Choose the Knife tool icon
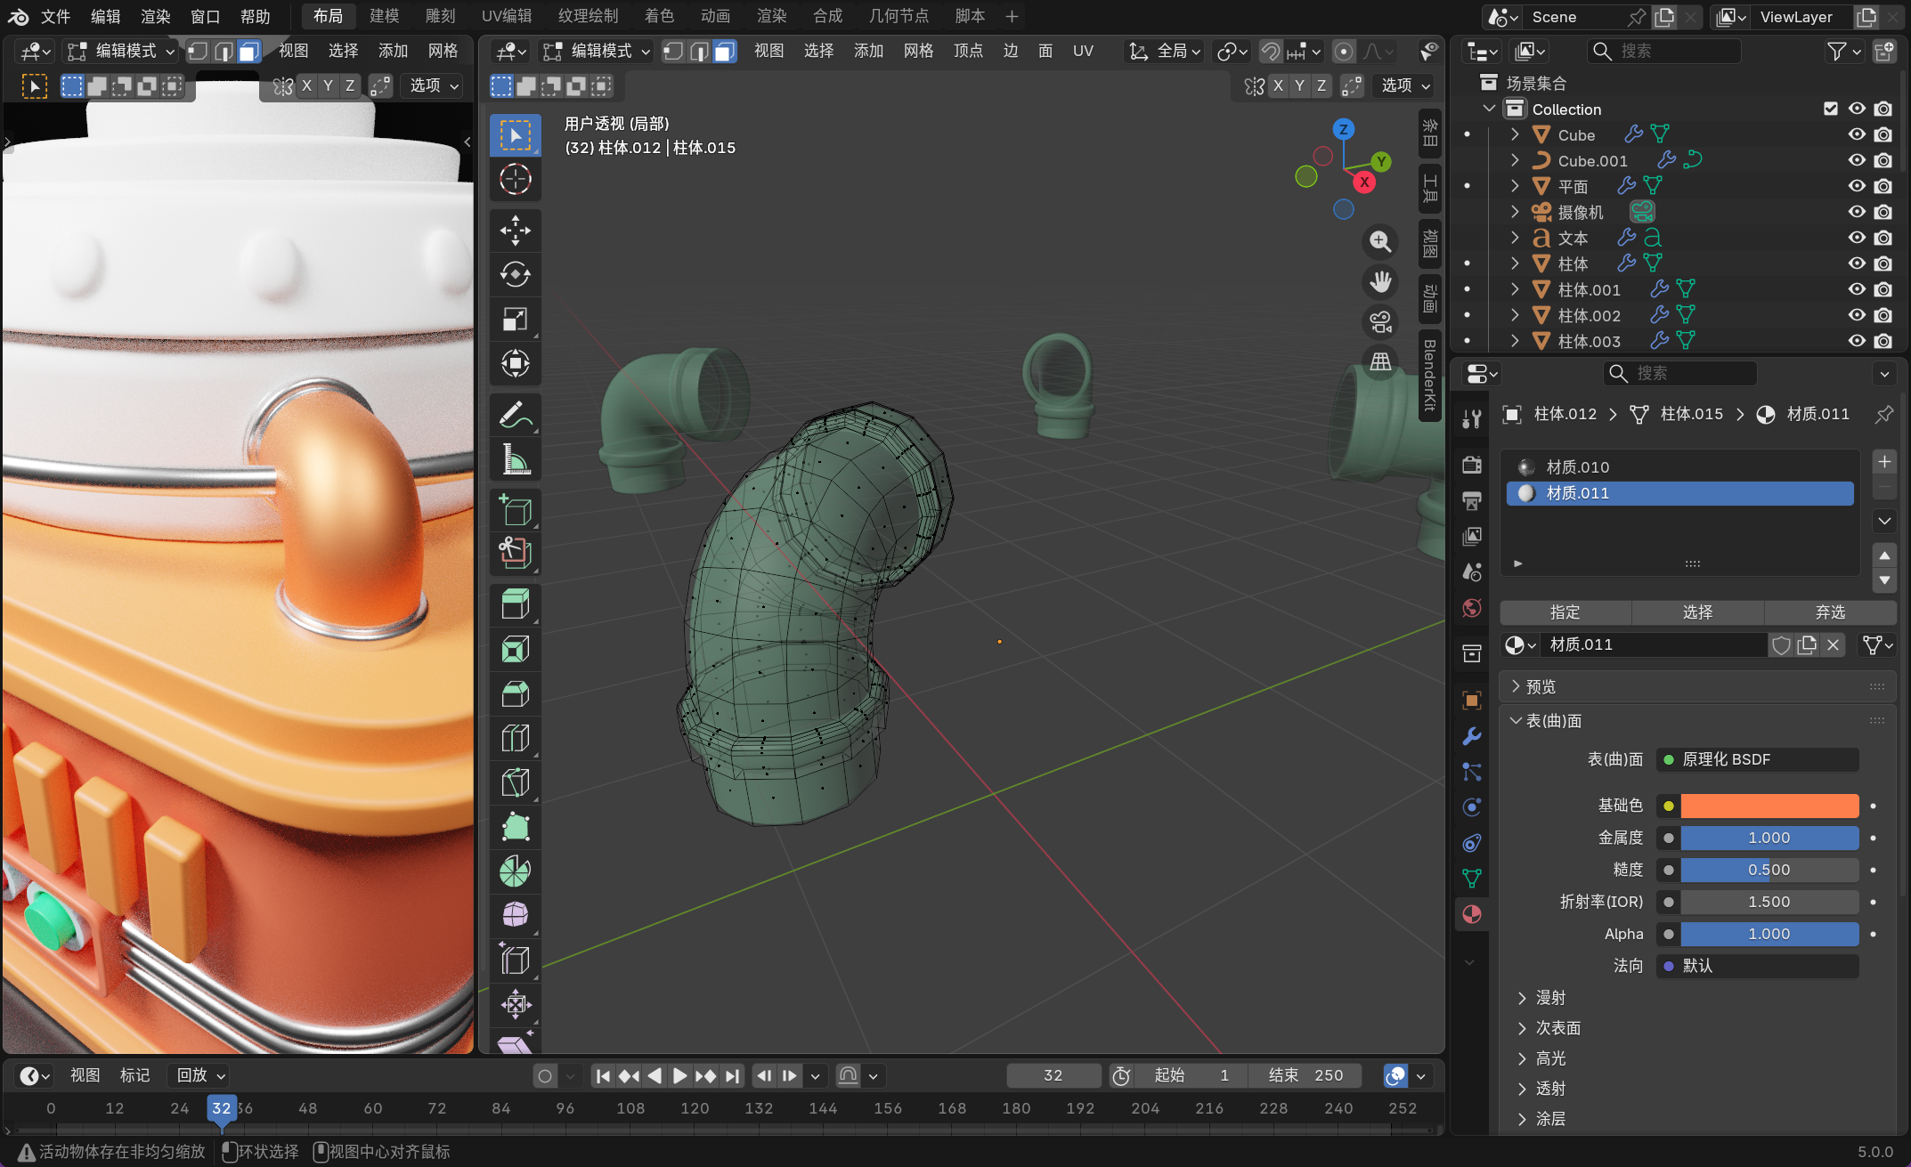 click(x=515, y=782)
